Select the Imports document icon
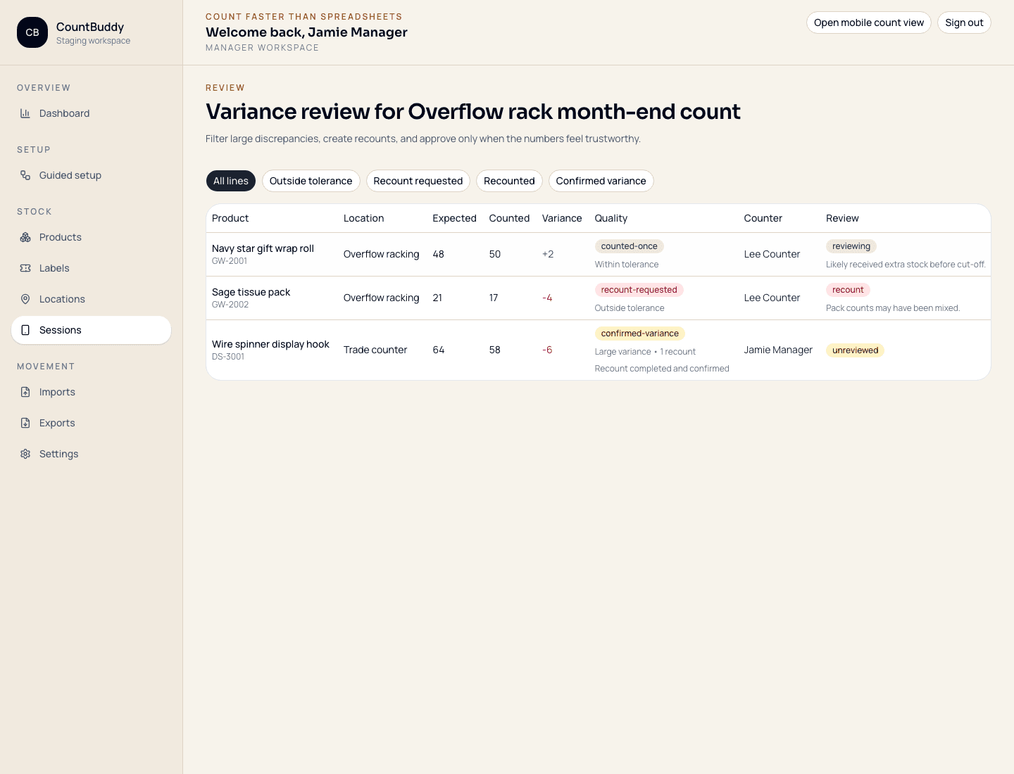 25,392
